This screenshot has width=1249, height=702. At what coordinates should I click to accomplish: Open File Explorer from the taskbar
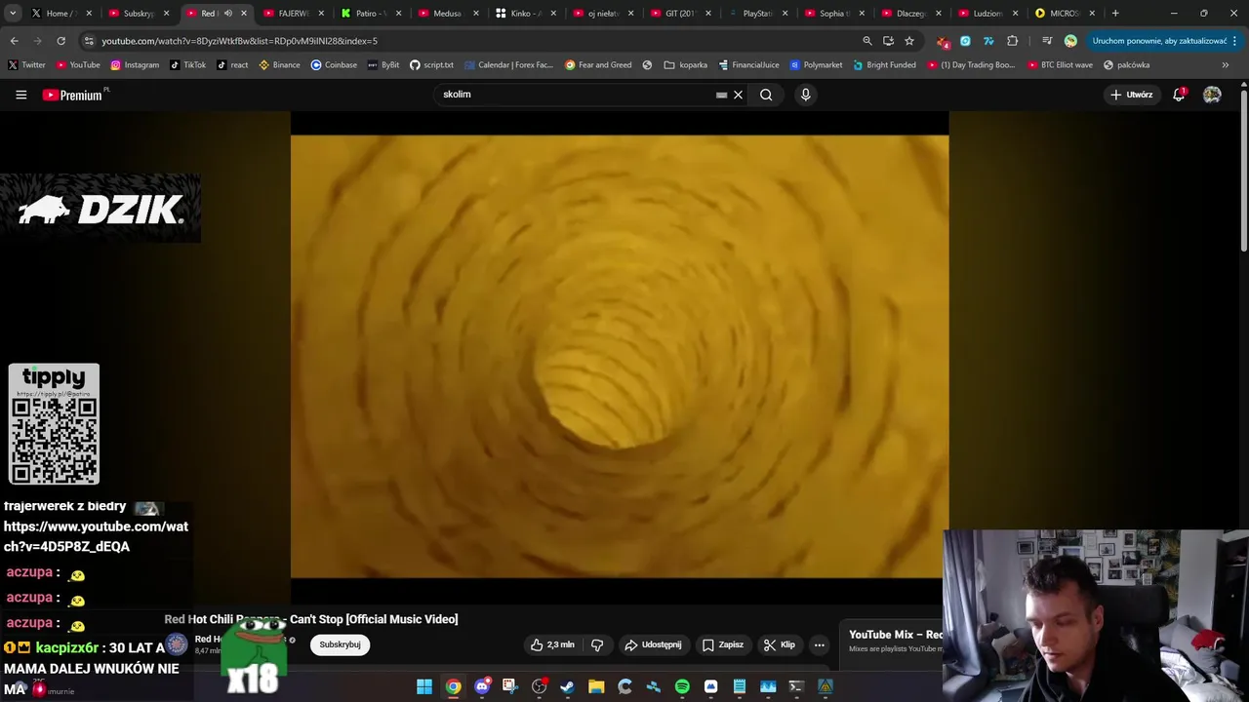click(596, 686)
